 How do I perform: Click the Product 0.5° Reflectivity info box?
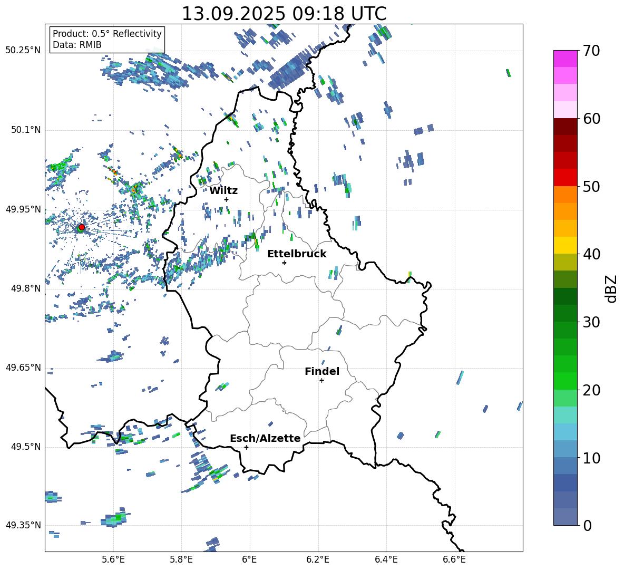tap(107, 40)
